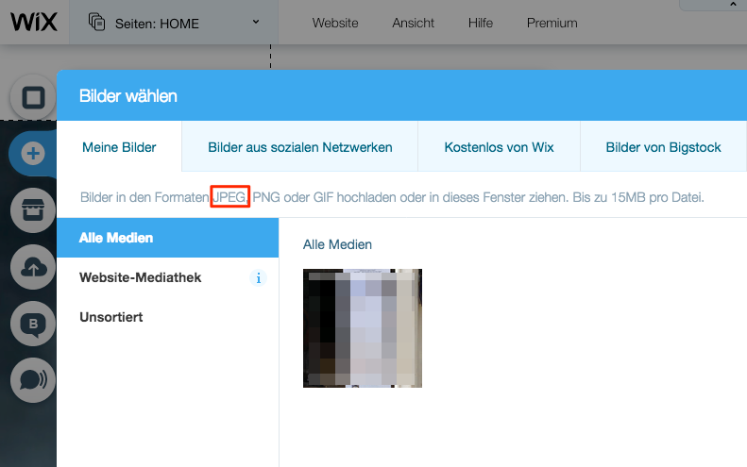Select the Unsortiert folder

(110, 317)
